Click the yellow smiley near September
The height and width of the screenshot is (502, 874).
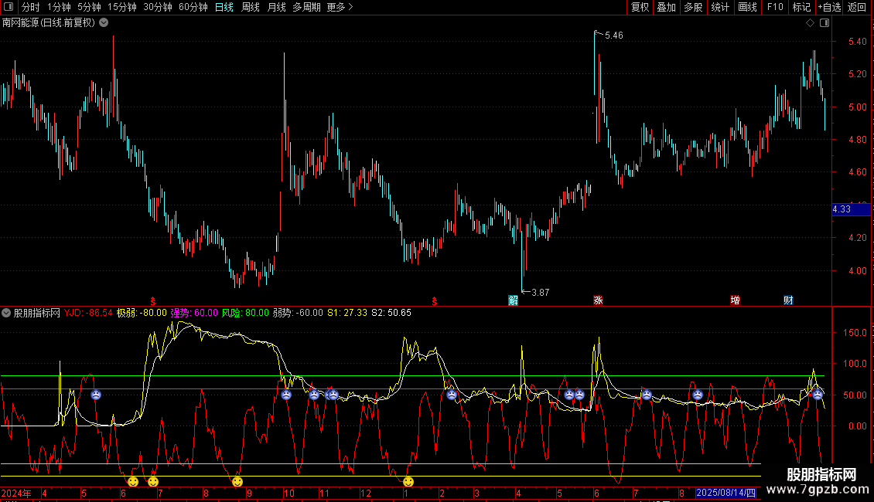coord(237,481)
